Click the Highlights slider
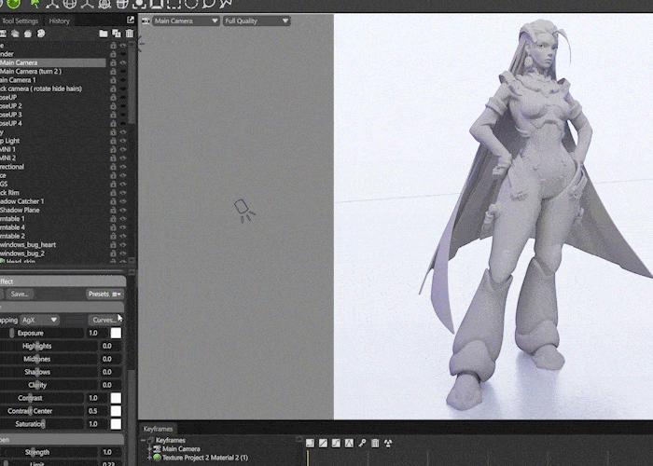 tap(49, 346)
